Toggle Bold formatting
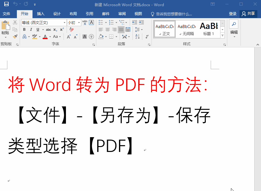This screenshot has height=191, width=261. pyautogui.click(x=24, y=30)
